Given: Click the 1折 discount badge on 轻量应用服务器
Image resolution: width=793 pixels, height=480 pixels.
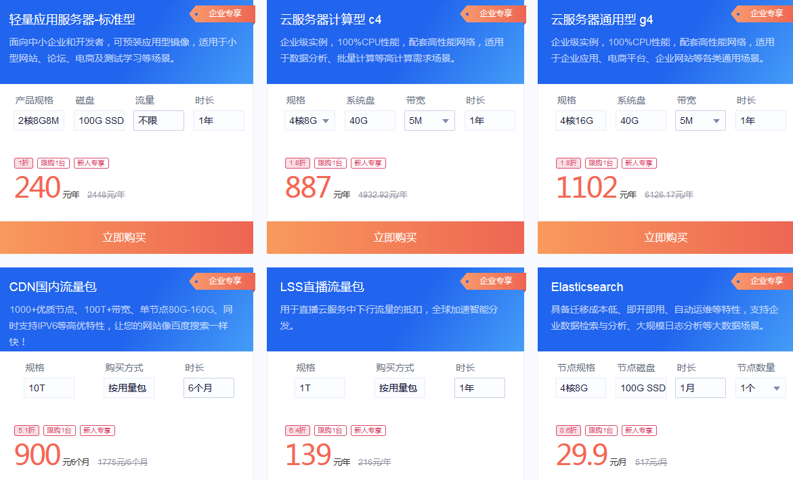Looking at the screenshot, I should pyautogui.click(x=24, y=163).
